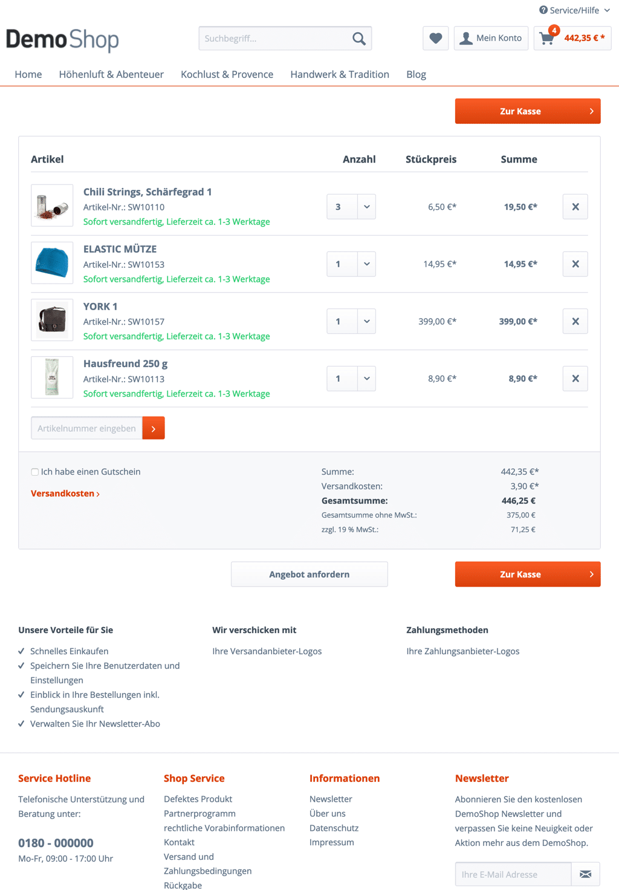Open Impressum footer link
The image size is (619, 890).
point(332,842)
